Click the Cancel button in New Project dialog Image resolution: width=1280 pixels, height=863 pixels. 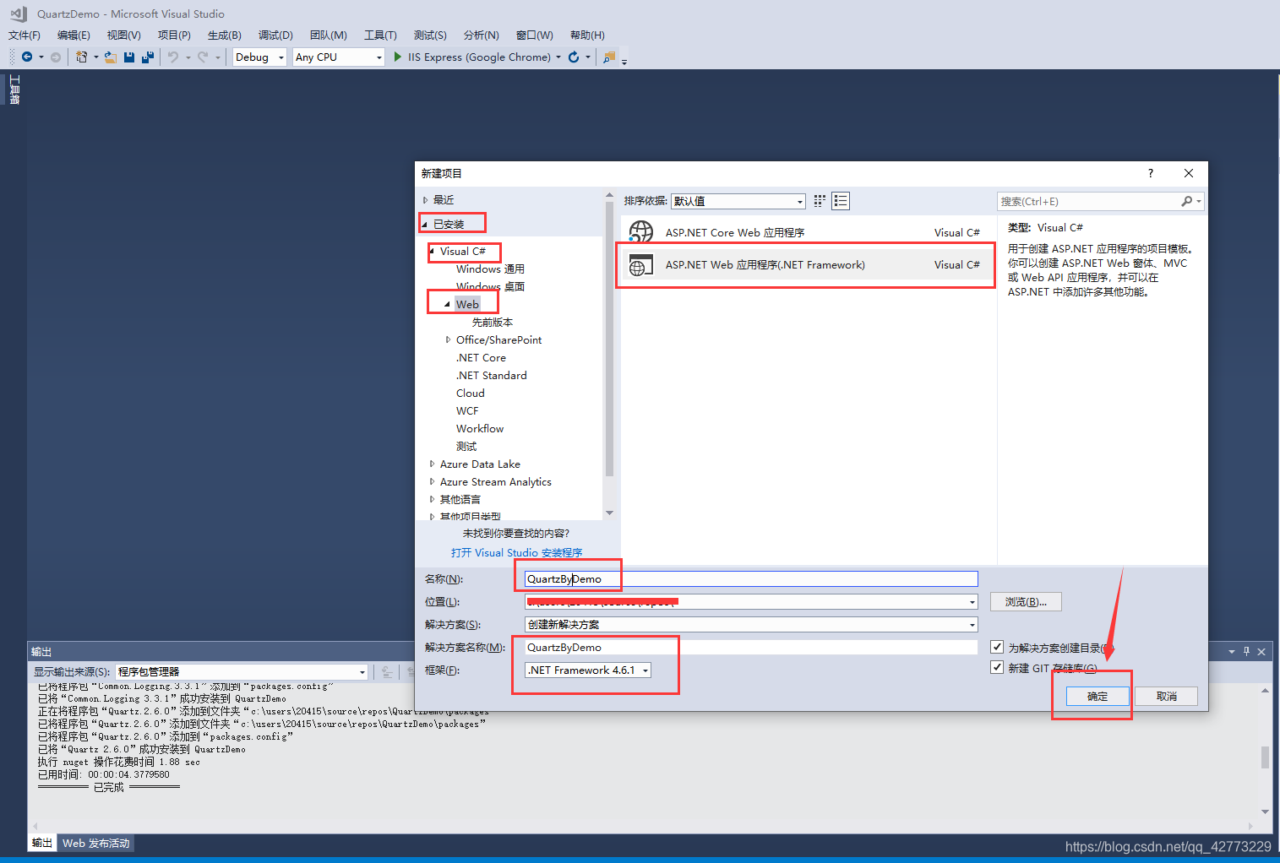(x=1166, y=696)
